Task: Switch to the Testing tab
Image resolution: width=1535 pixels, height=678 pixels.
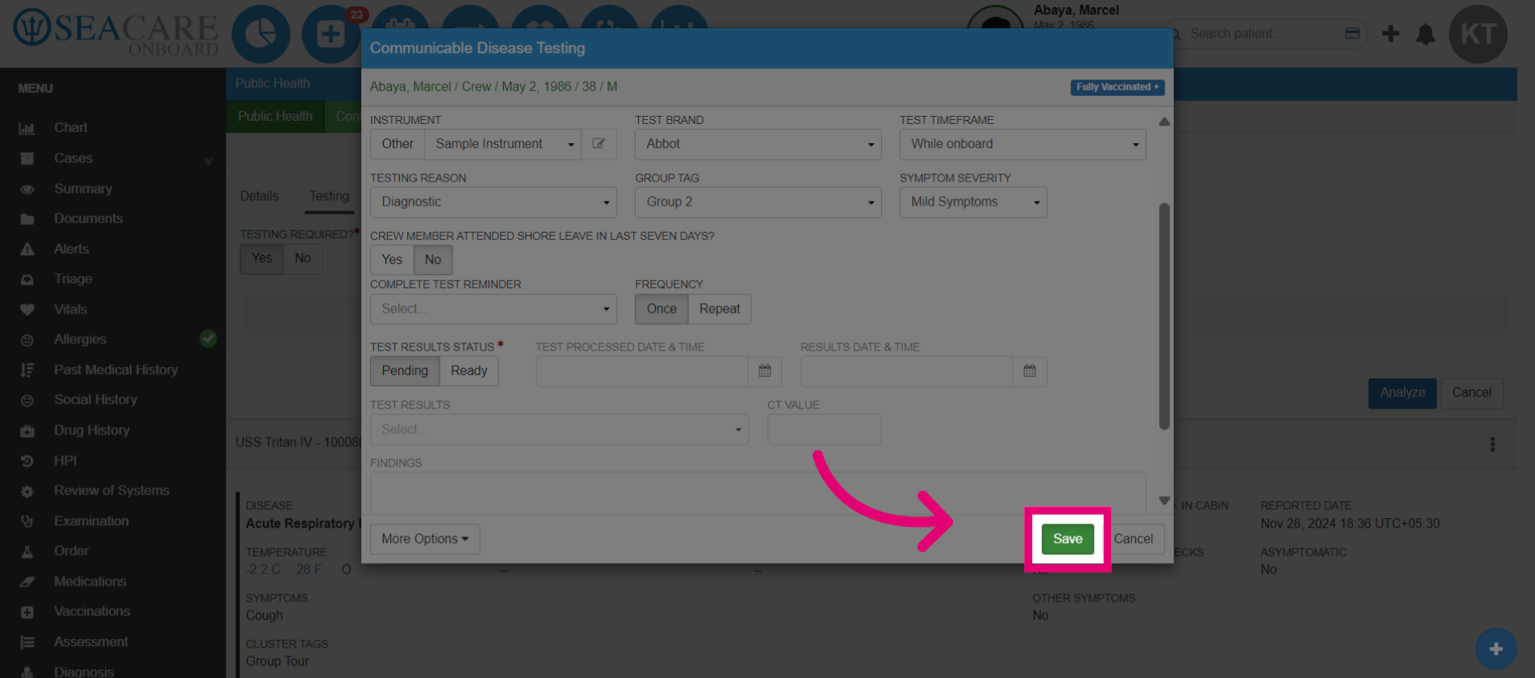Action: click(x=329, y=197)
